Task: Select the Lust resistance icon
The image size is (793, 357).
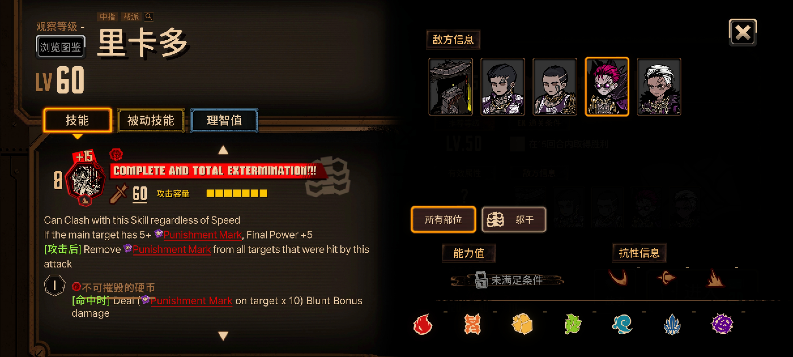Action: (472, 324)
